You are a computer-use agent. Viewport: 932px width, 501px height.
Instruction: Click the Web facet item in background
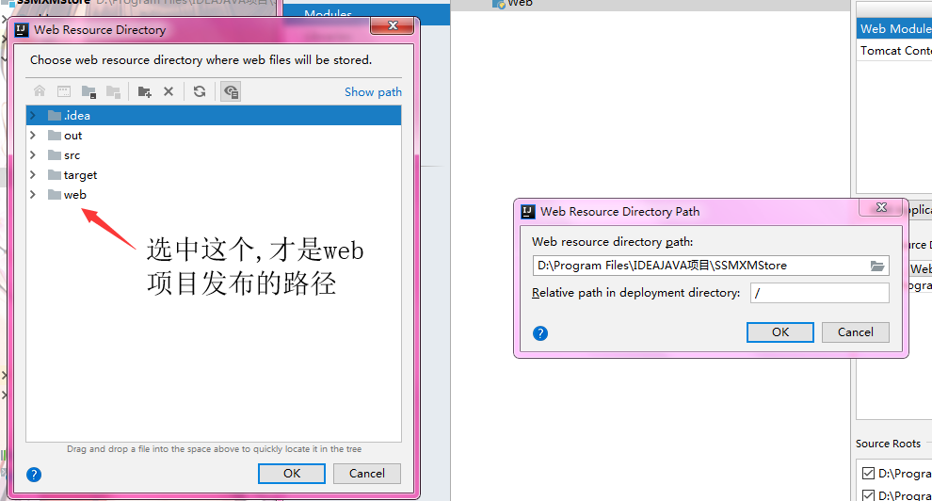513,4
